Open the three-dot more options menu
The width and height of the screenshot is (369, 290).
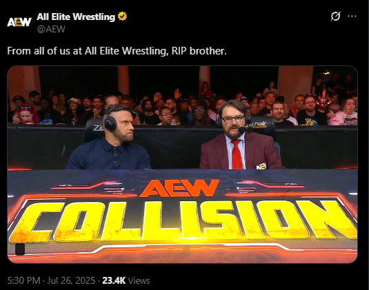352,17
